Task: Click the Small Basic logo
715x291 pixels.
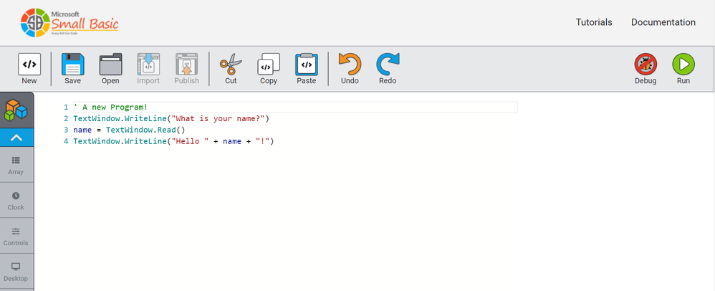Action: tap(69, 22)
